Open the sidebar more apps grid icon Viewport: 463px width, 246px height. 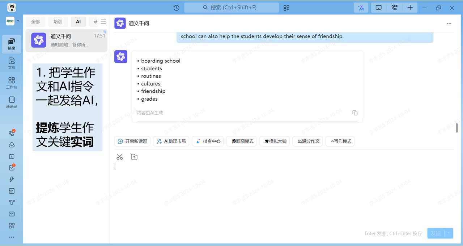(12, 225)
